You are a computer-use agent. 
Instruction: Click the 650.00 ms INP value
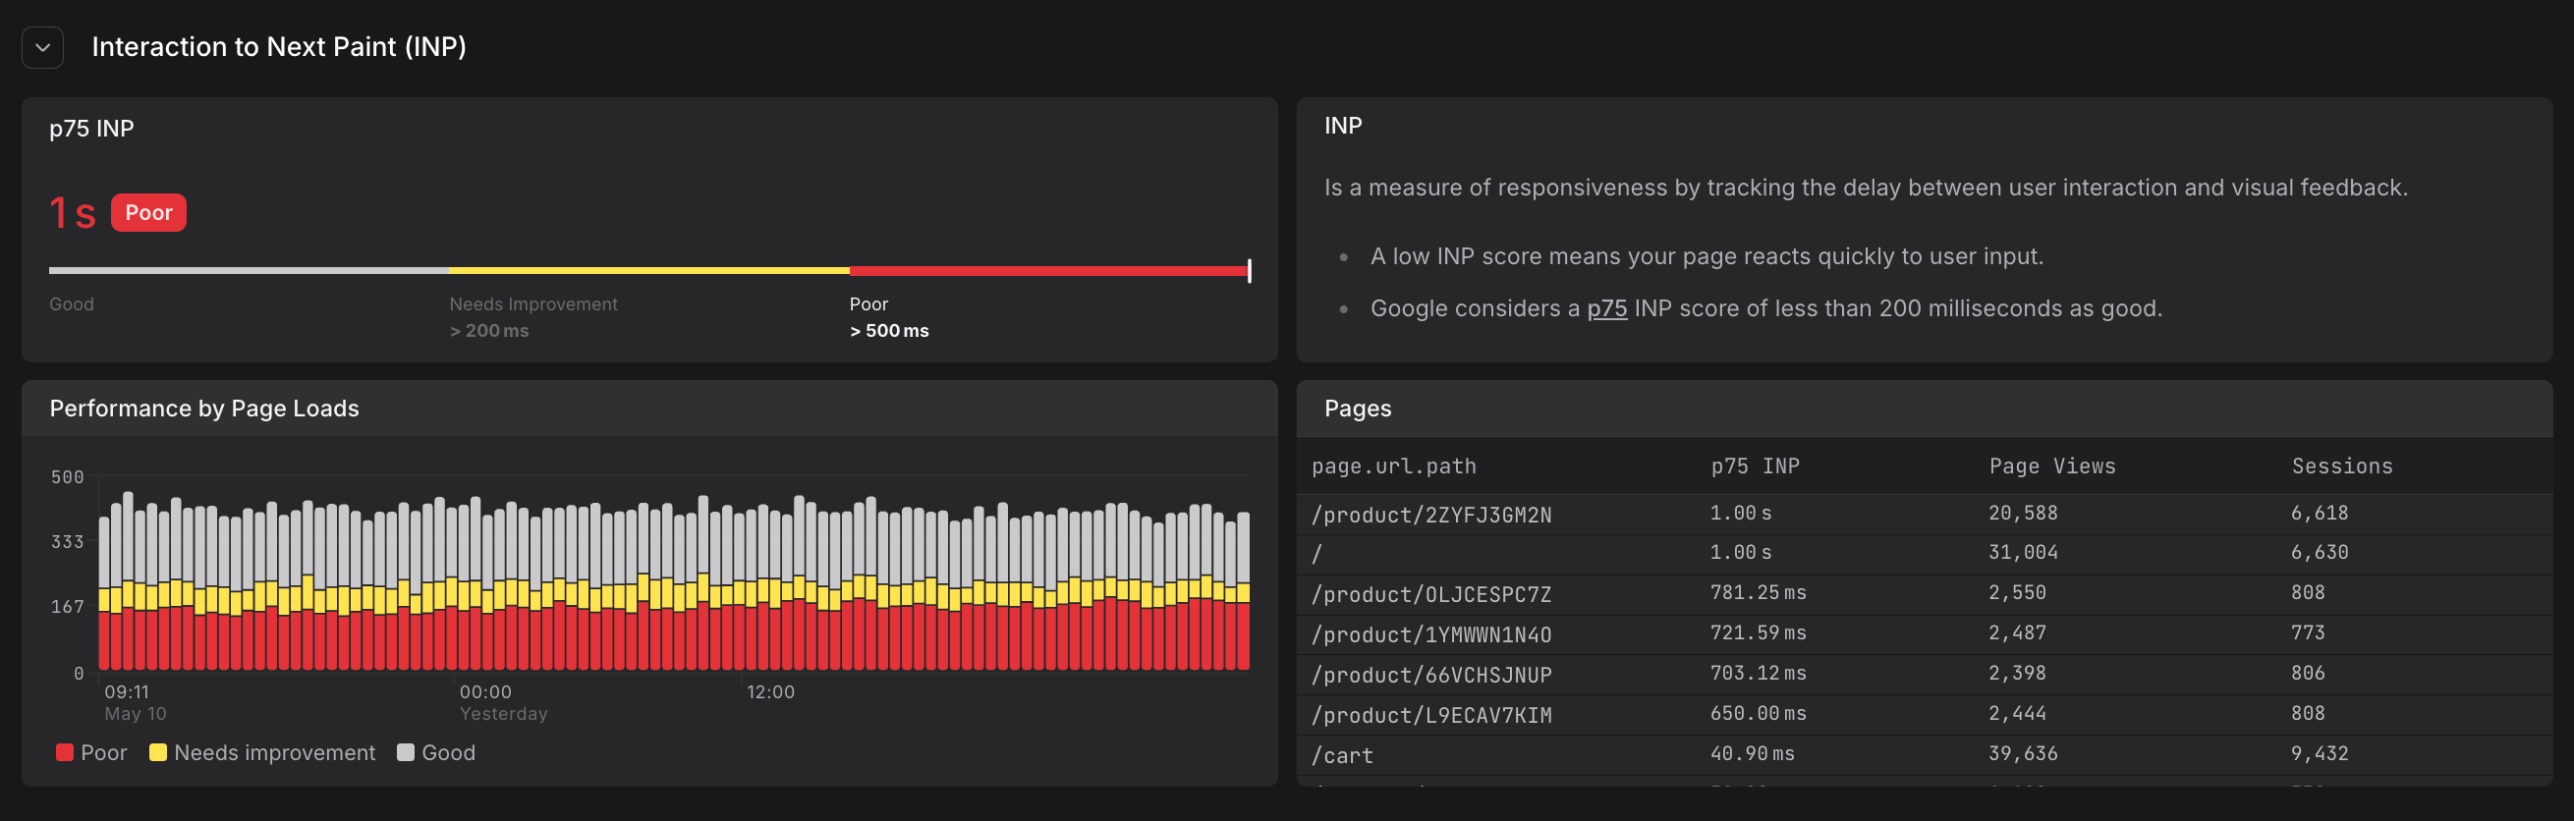pyautogui.click(x=1759, y=713)
